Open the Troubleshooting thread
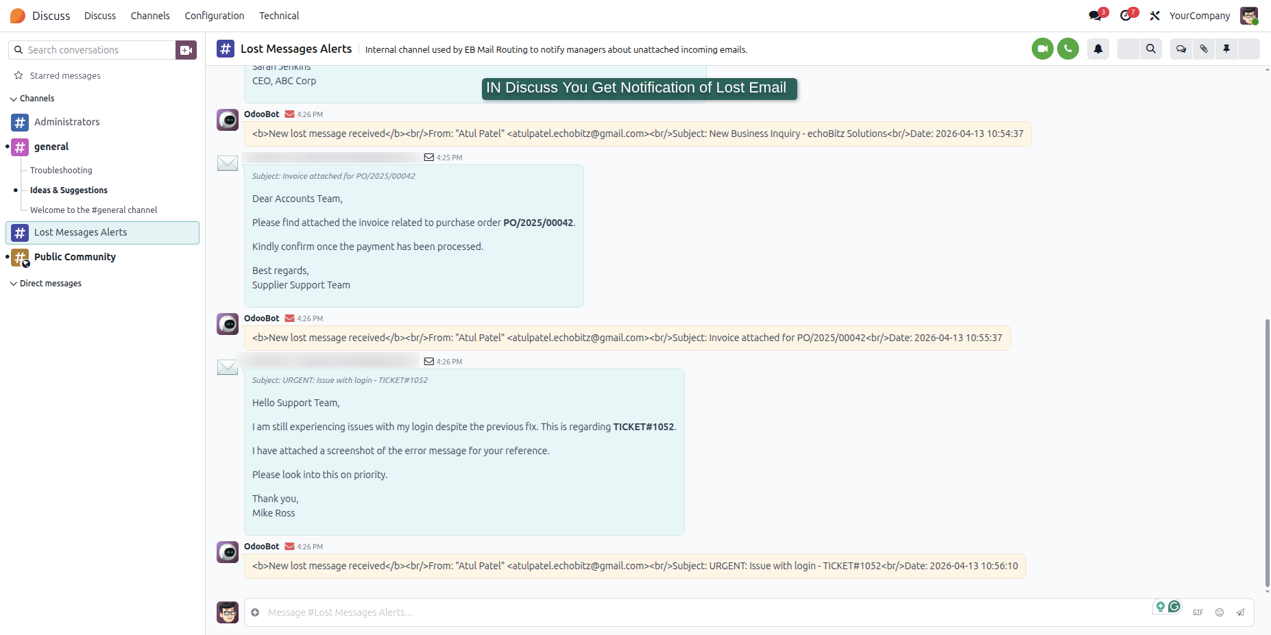The image size is (1271, 635). click(x=61, y=170)
